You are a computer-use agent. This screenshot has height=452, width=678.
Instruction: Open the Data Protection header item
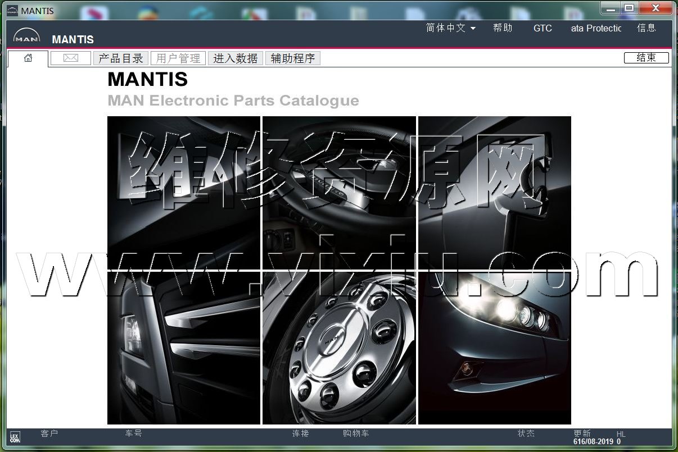tap(596, 28)
